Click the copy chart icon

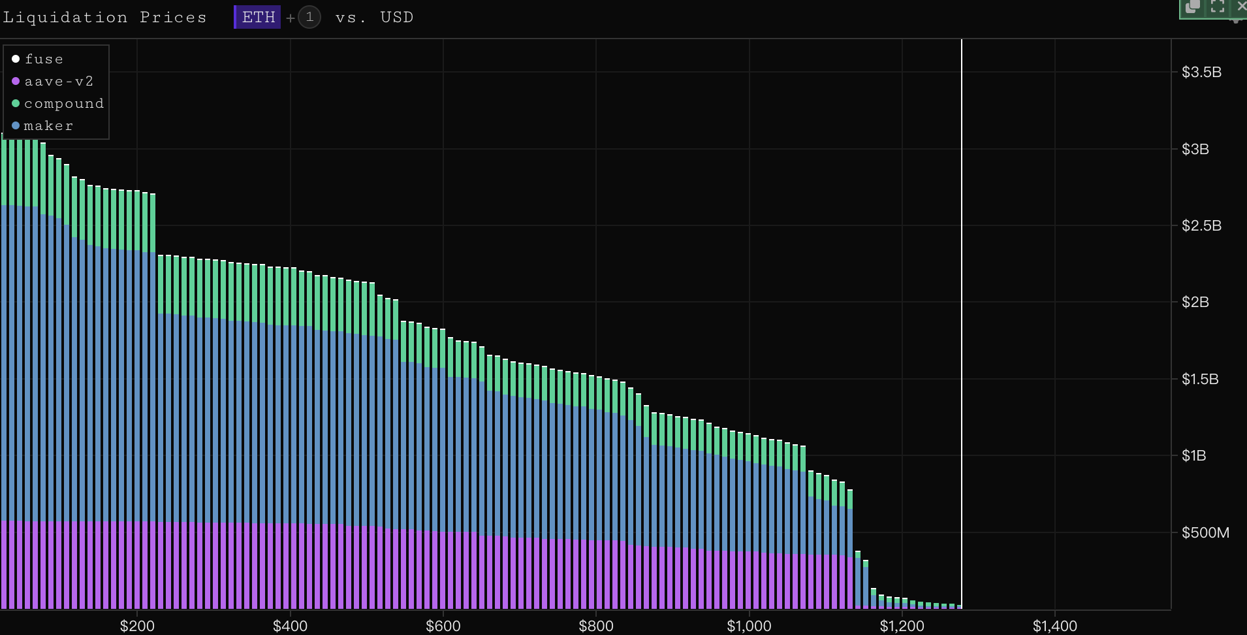click(1193, 7)
